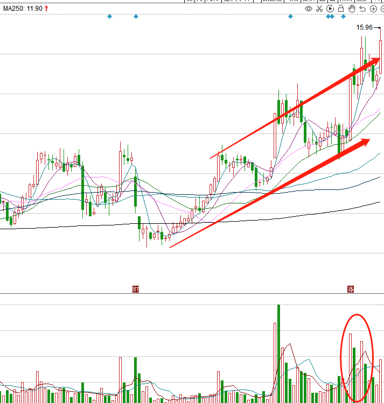Click the second blue diamond marker from left
384x403 pixels.
pos(136,17)
